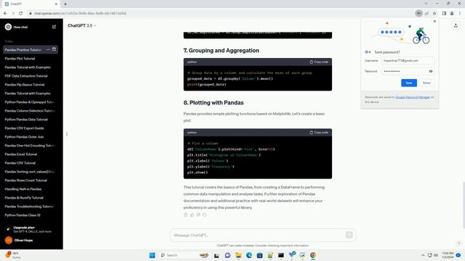Screen dimensions: 465x261
Task: Click the address bar URL
Action: pyautogui.click(x=80, y=13)
